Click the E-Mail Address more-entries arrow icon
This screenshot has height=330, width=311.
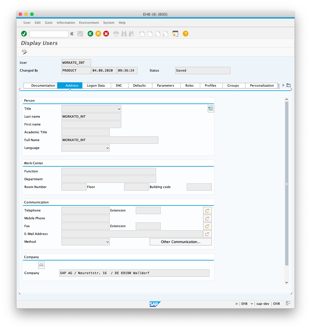point(207,234)
